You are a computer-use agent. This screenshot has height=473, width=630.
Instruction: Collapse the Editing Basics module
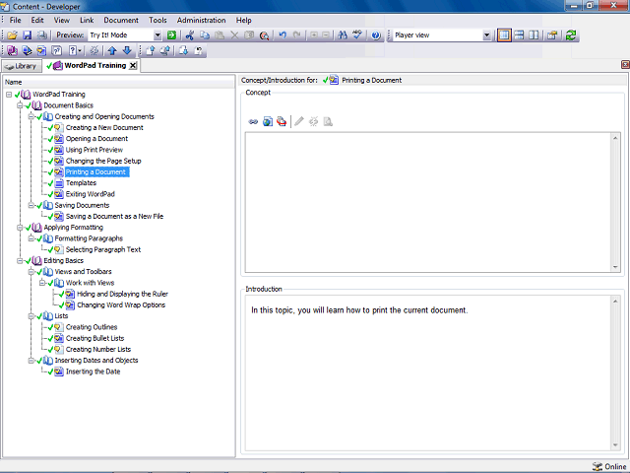(20, 260)
